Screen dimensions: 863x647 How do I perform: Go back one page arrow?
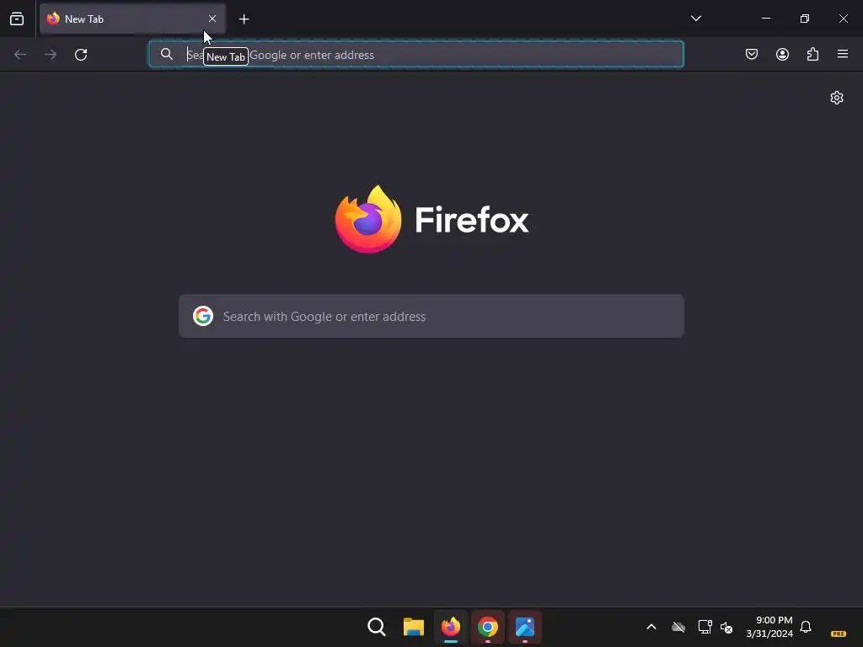click(20, 55)
